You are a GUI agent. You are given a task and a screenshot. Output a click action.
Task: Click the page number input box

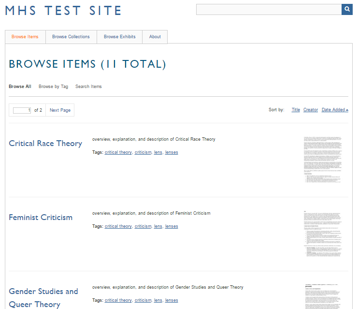tap(22, 110)
